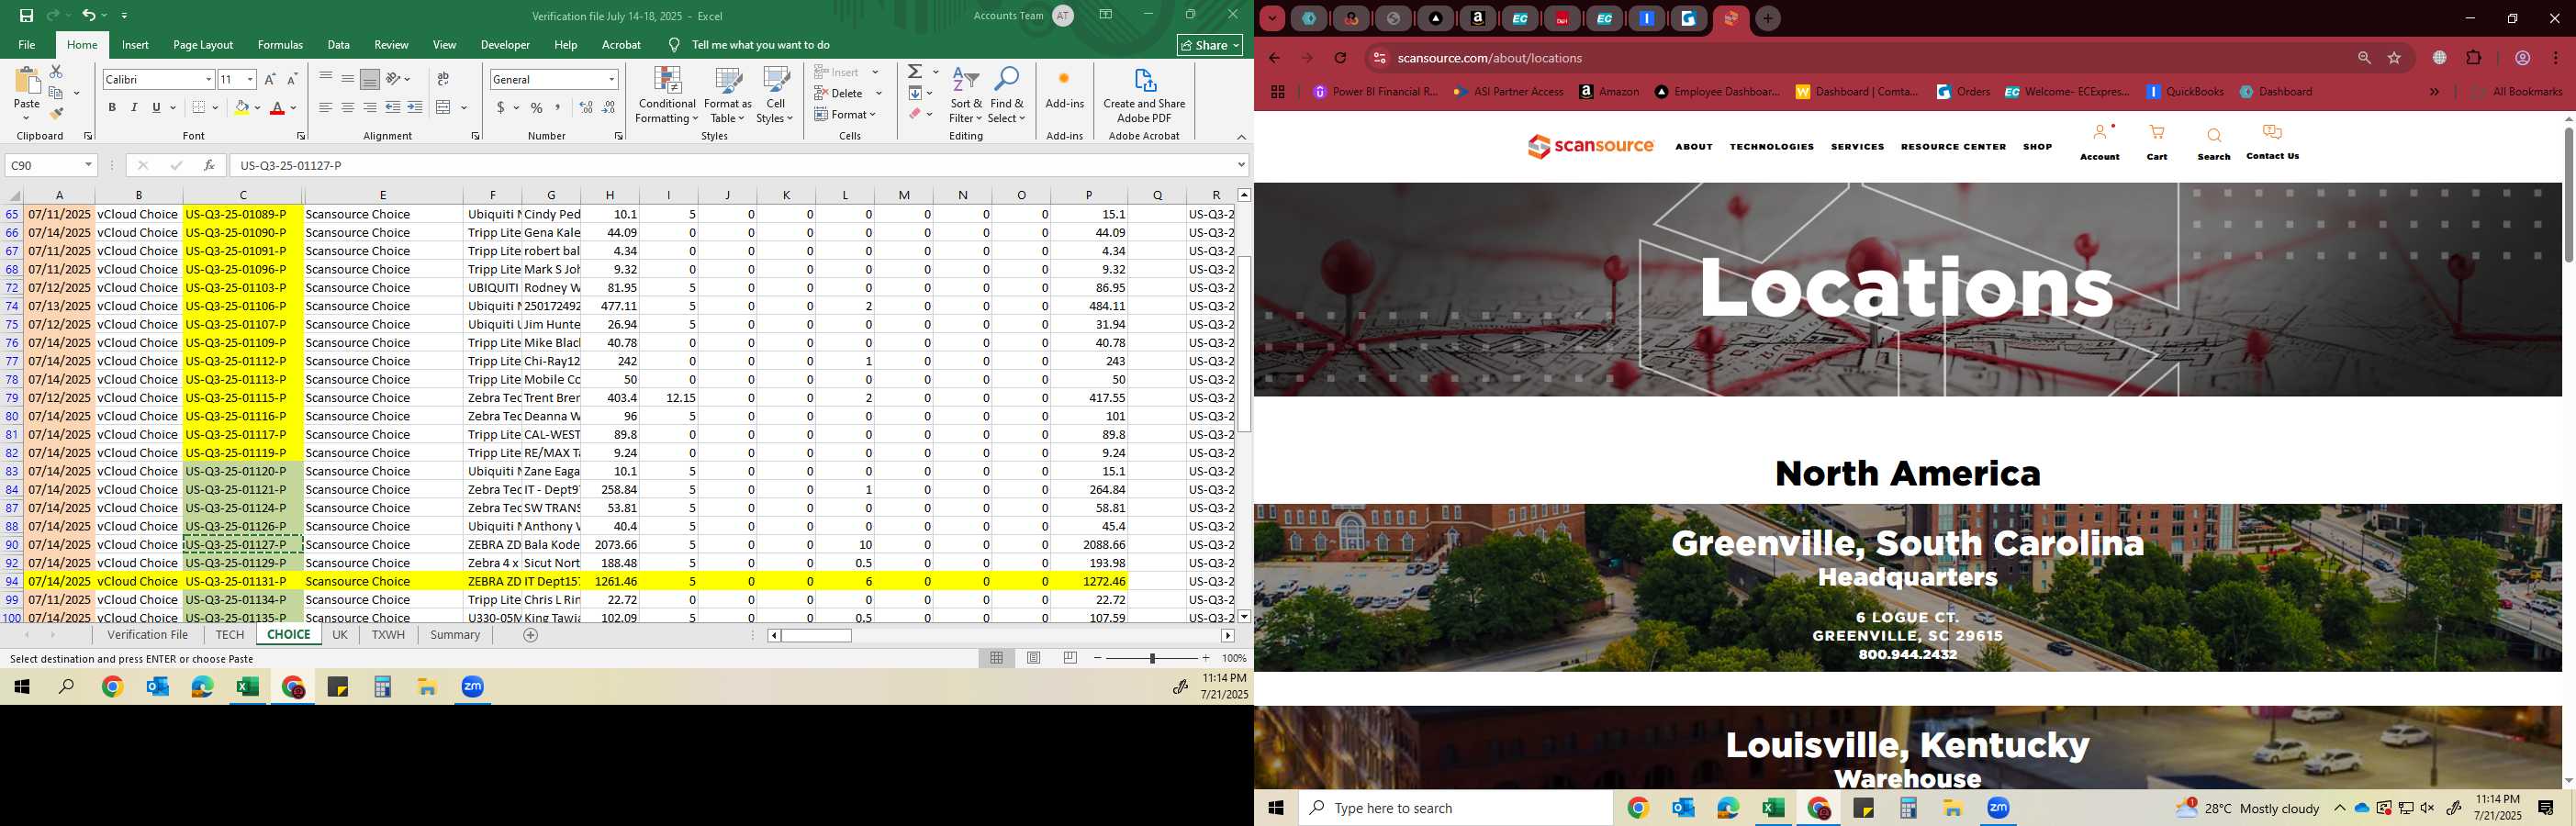
Task: Click the Clear eraser icon in Editing
Action: [x=915, y=114]
